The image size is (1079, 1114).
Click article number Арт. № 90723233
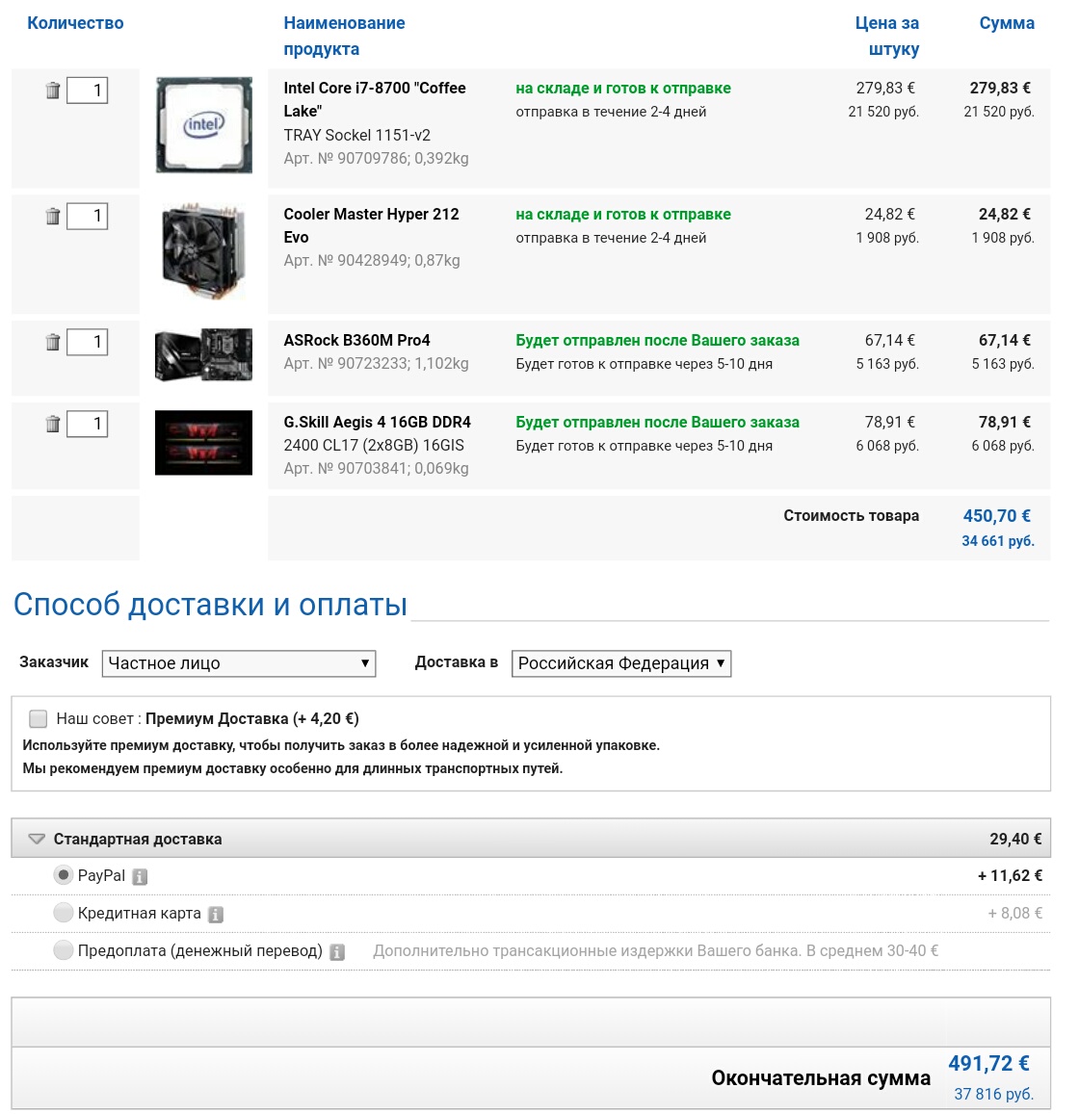[x=344, y=364]
